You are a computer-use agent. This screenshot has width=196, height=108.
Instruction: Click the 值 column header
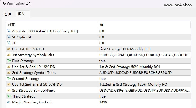[x=144, y=25]
